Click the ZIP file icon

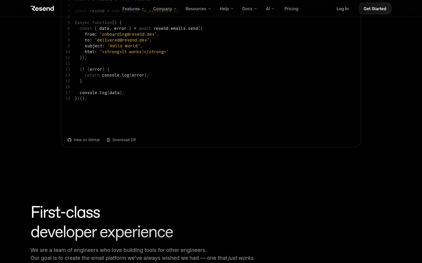click(x=108, y=140)
